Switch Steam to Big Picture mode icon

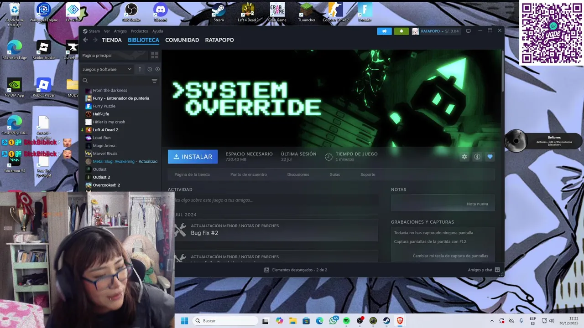coord(468,31)
